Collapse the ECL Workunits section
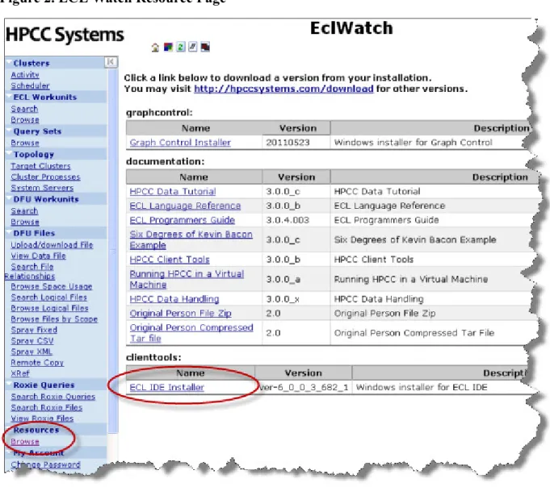550x487 pixels. click(x=8, y=97)
